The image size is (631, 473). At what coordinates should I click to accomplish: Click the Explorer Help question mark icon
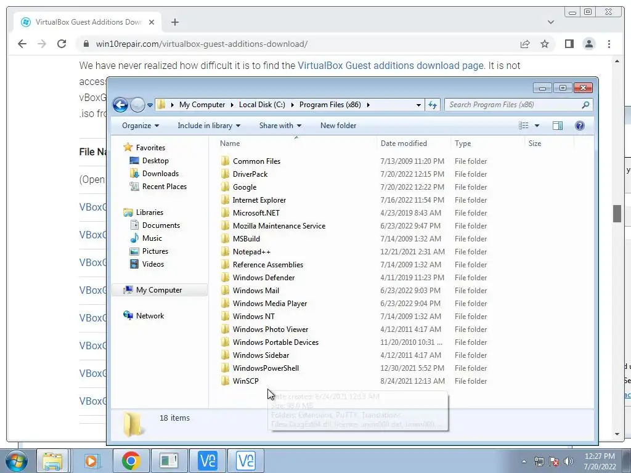579,126
